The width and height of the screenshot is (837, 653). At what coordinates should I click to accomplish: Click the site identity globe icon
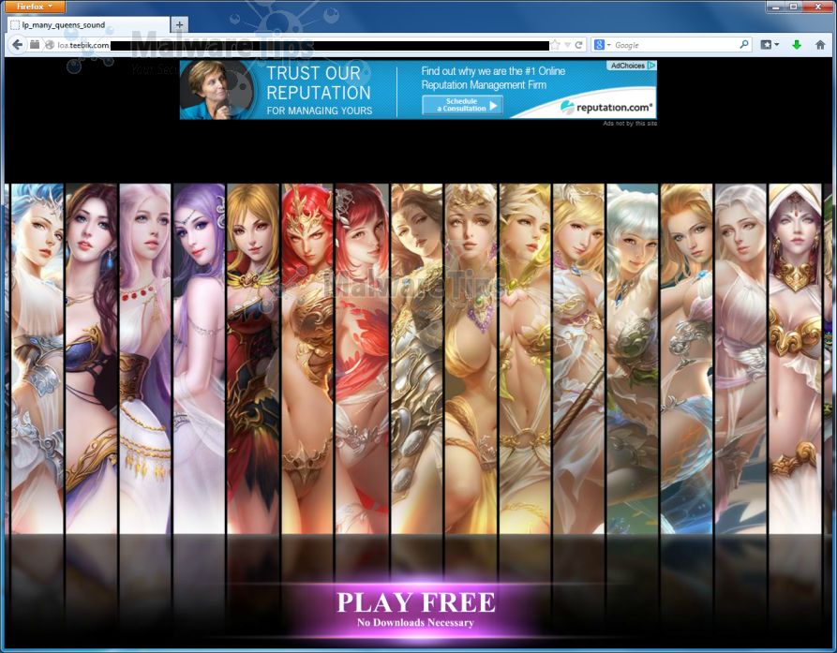[50, 45]
